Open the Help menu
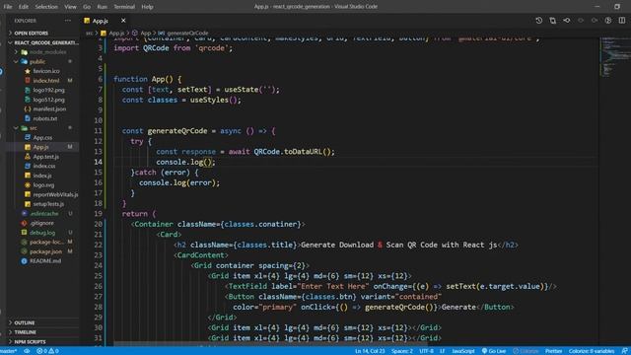Viewport: 631px width, 355px height. coord(147,7)
